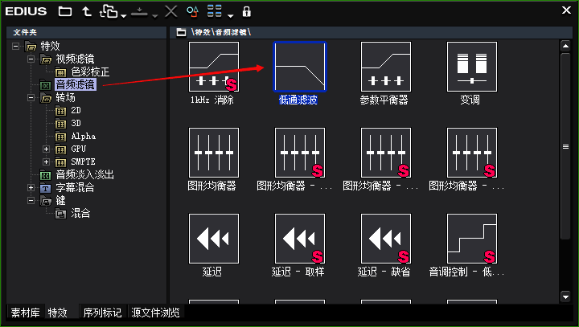This screenshot has height=327, width=579.
Task: Select the 字幕混合 folder
Action: (x=75, y=187)
